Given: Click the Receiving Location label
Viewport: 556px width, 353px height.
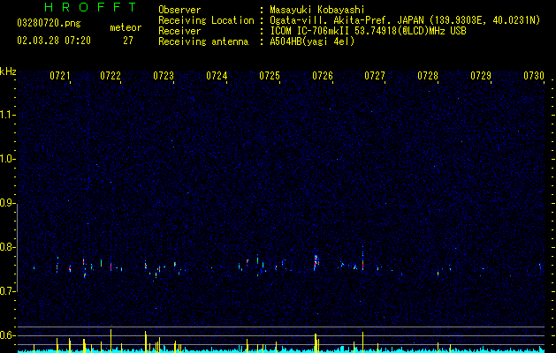Looking at the screenshot, I should [206, 20].
